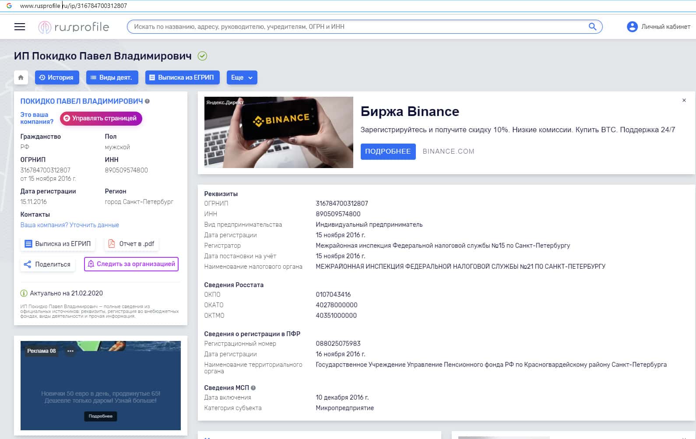The width and height of the screenshot is (696, 439).
Task: Click Поделиться share button
Action: pos(47,264)
